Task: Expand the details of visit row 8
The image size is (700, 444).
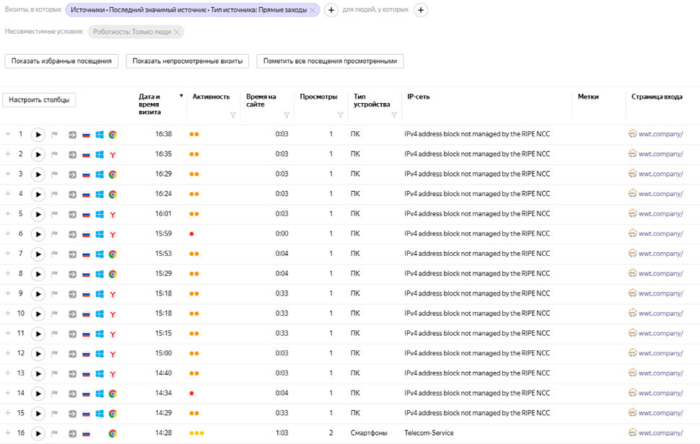Action: [8, 274]
